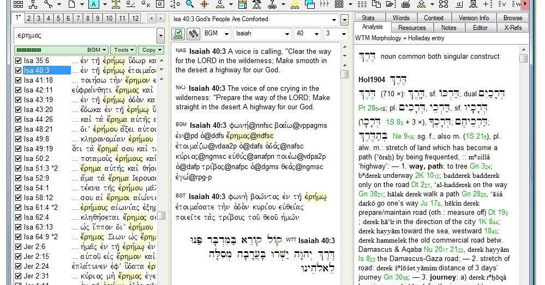Open the keyboard icon
Image resolution: width=545 pixels, height=285 pixels.
[406, 4]
